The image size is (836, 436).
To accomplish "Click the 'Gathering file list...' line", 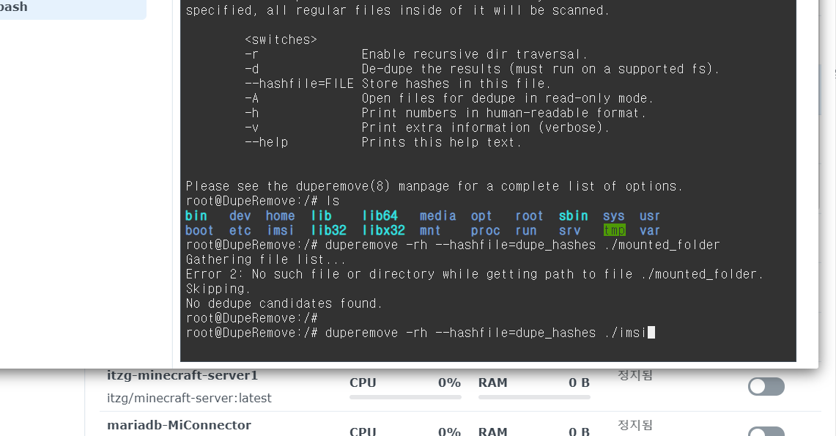I will pyautogui.click(x=265, y=259).
